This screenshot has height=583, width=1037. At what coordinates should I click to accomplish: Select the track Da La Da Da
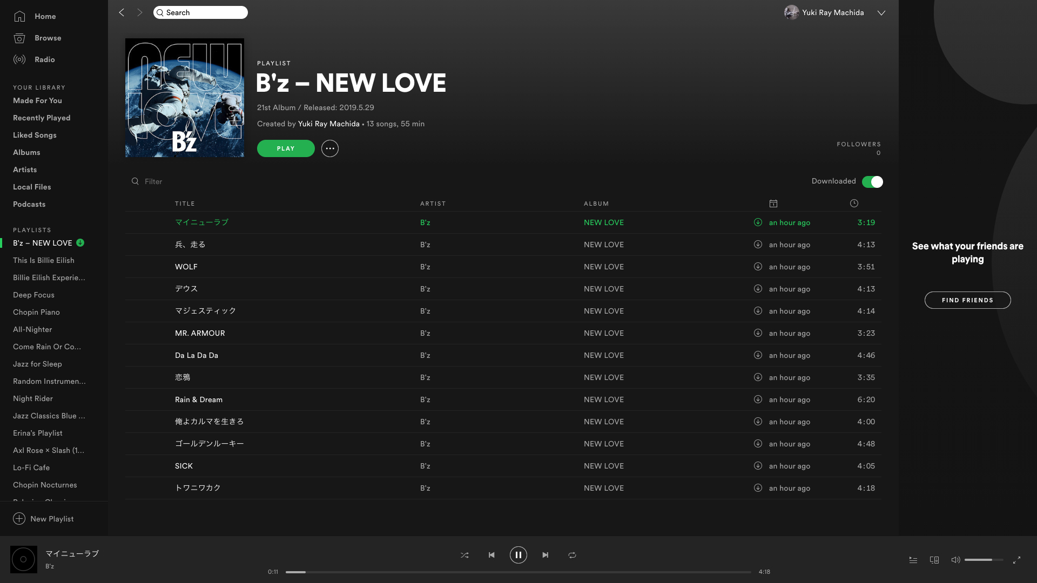coord(197,355)
